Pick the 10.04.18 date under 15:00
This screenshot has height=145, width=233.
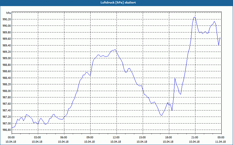[142, 142]
